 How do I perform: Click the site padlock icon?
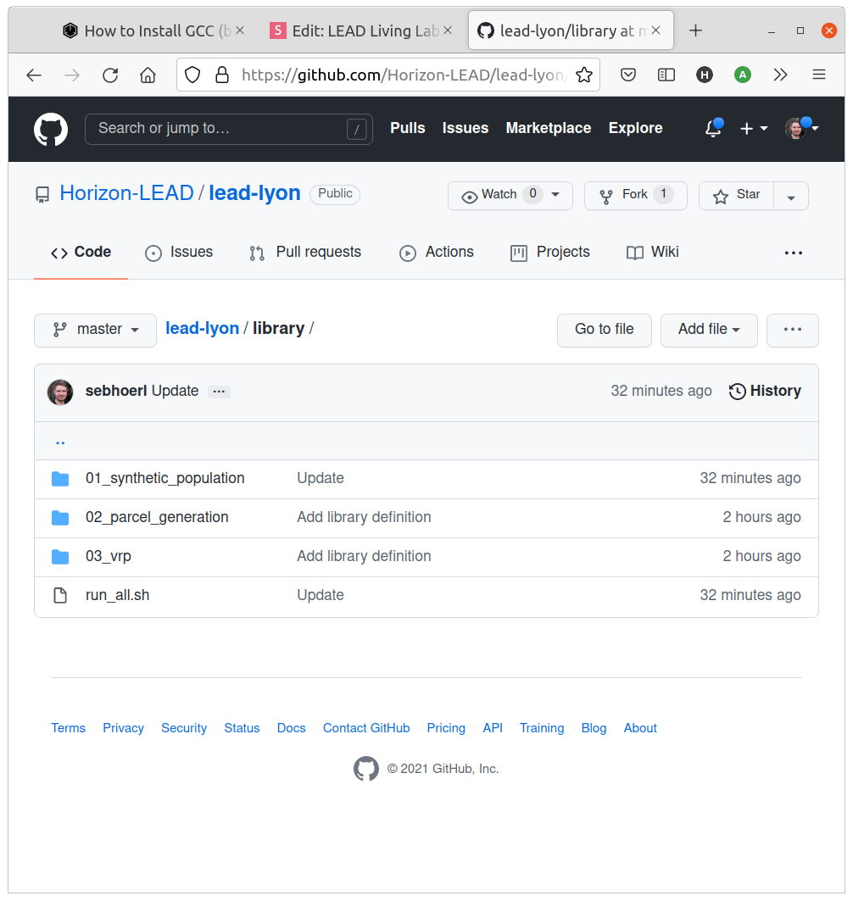point(222,75)
